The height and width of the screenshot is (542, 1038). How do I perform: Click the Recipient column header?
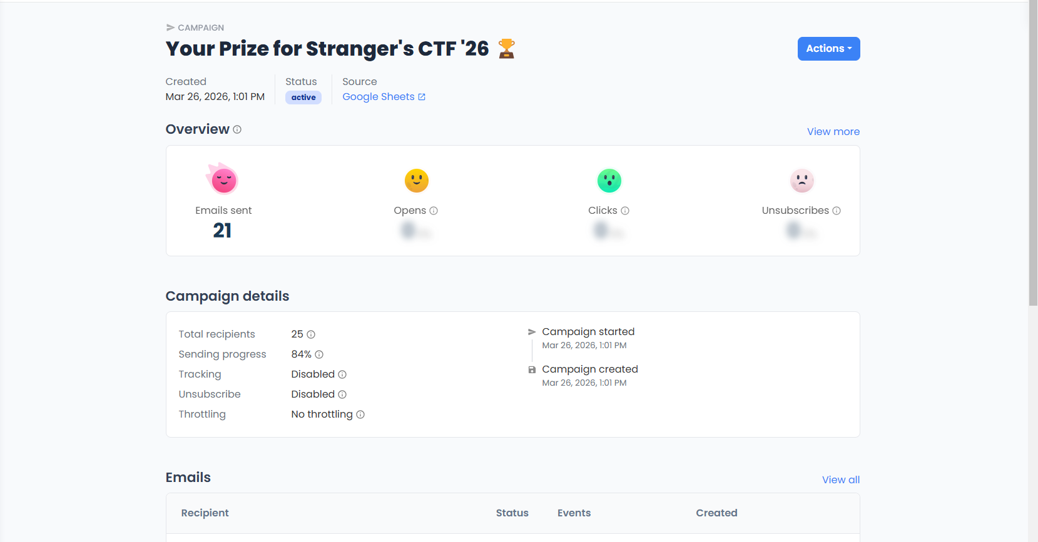tap(205, 513)
